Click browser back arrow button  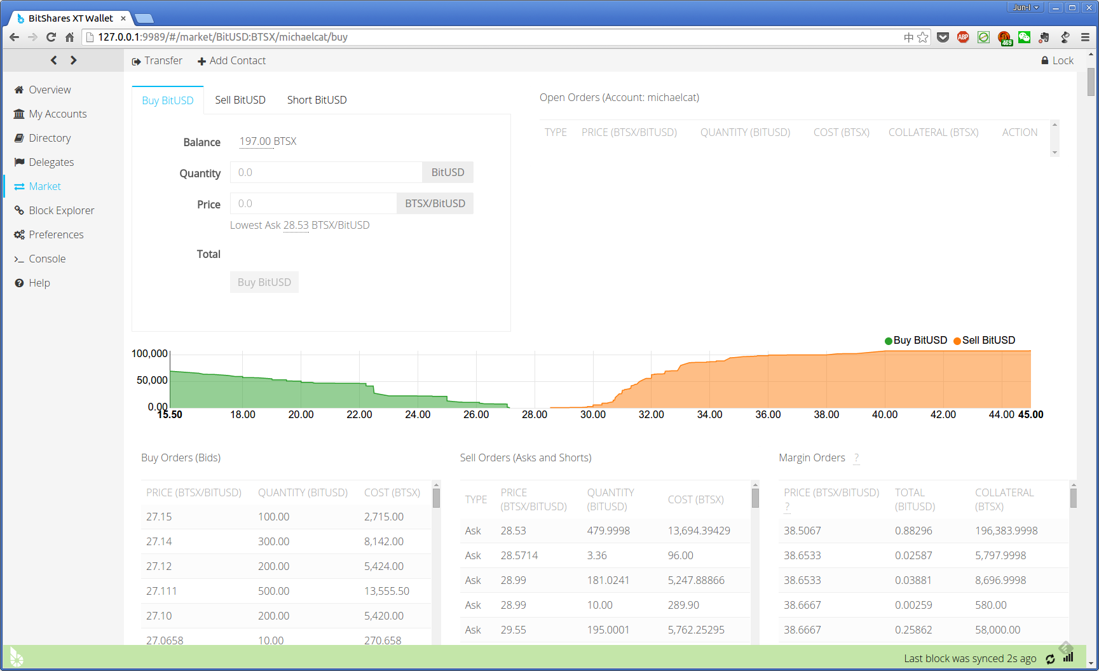tap(14, 37)
